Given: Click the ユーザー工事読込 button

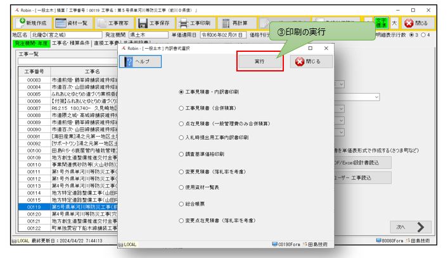Looking at the screenshot, I should pos(362,178).
